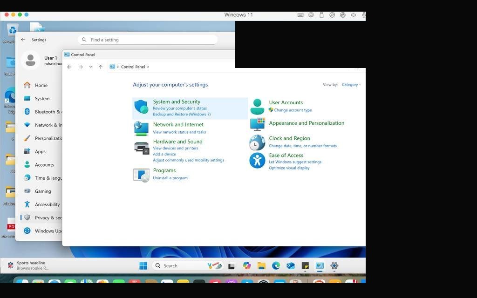The height and width of the screenshot is (298, 477).
Task: Click back arrow in Settings window
Action: click(23, 40)
